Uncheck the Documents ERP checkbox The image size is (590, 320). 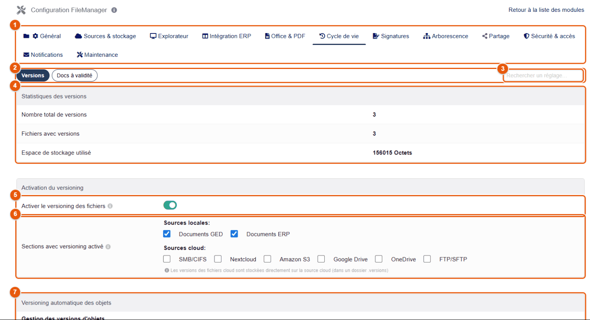[234, 234]
